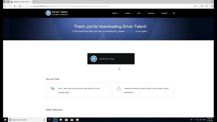Click the 'click here' retry download link
This screenshot has height=122, width=217.
(x=130, y=32)
